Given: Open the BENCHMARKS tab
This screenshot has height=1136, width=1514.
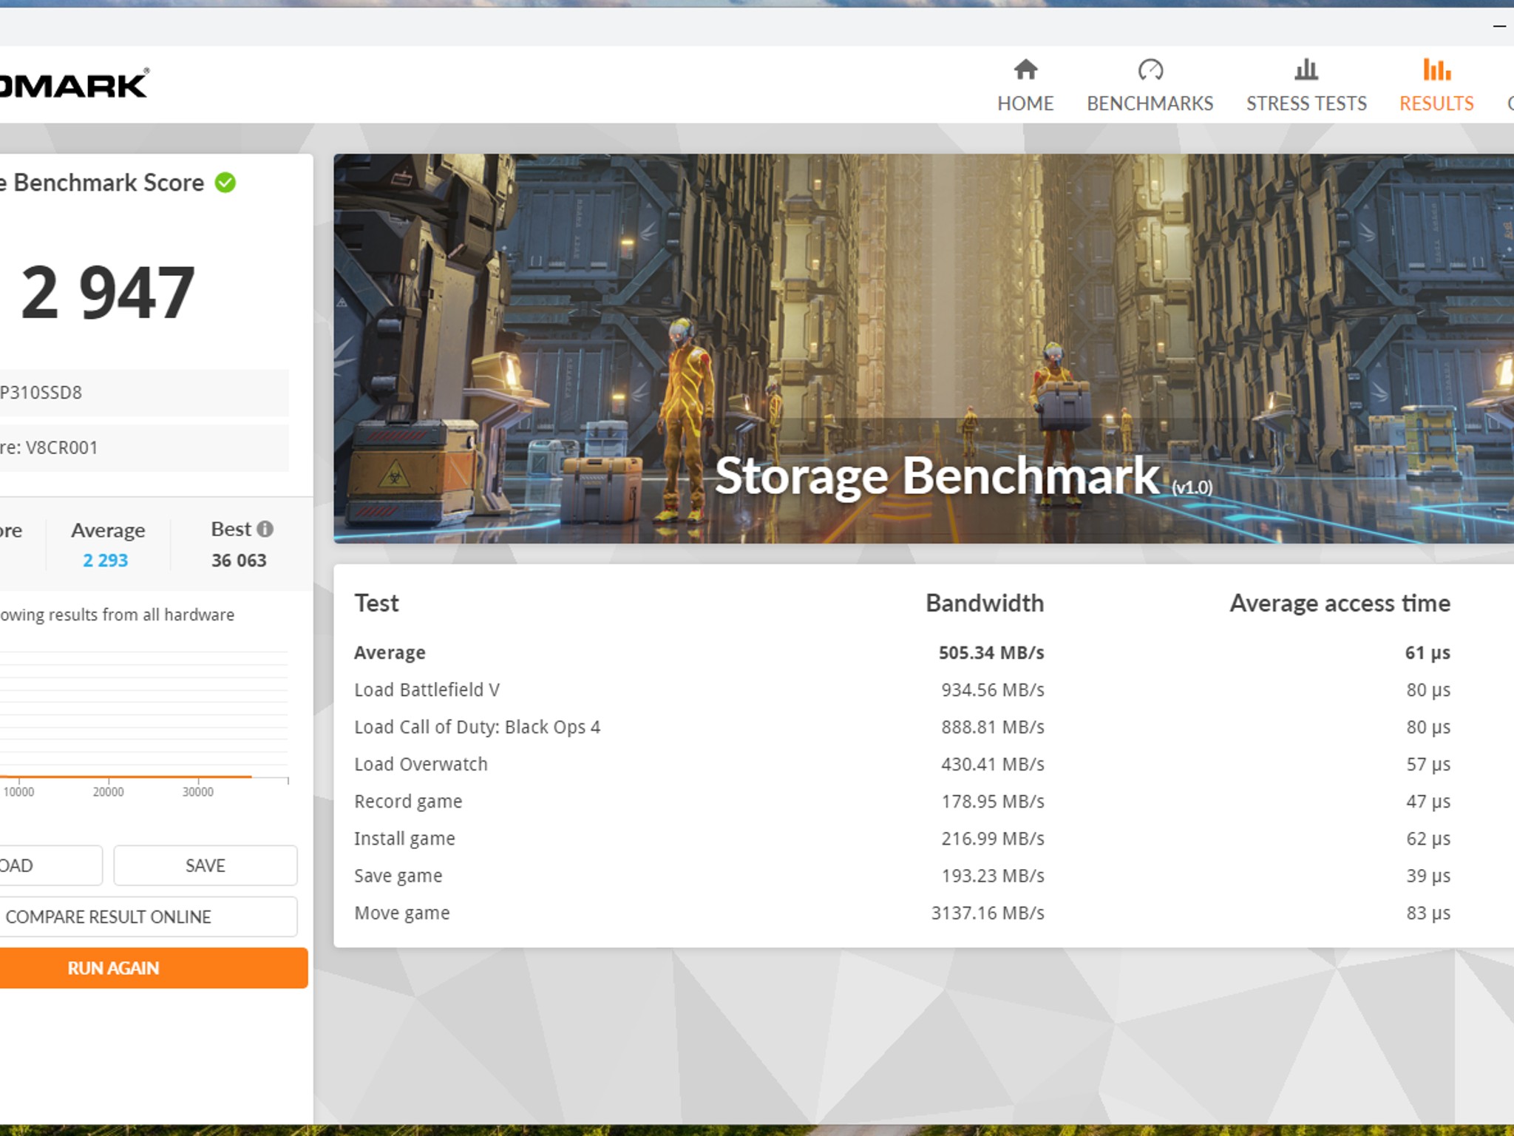Looking at the screenshot, I should click(1150, 86).
